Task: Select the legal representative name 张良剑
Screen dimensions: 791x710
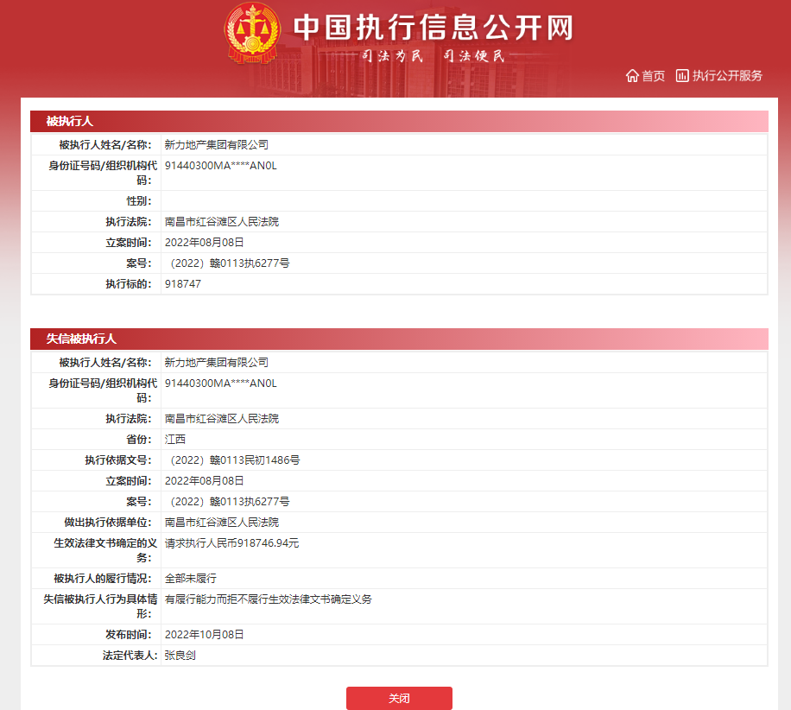Action: [180, 655]
